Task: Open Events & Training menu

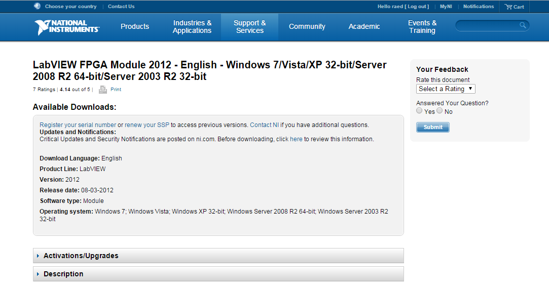Action: coord(422,26)
